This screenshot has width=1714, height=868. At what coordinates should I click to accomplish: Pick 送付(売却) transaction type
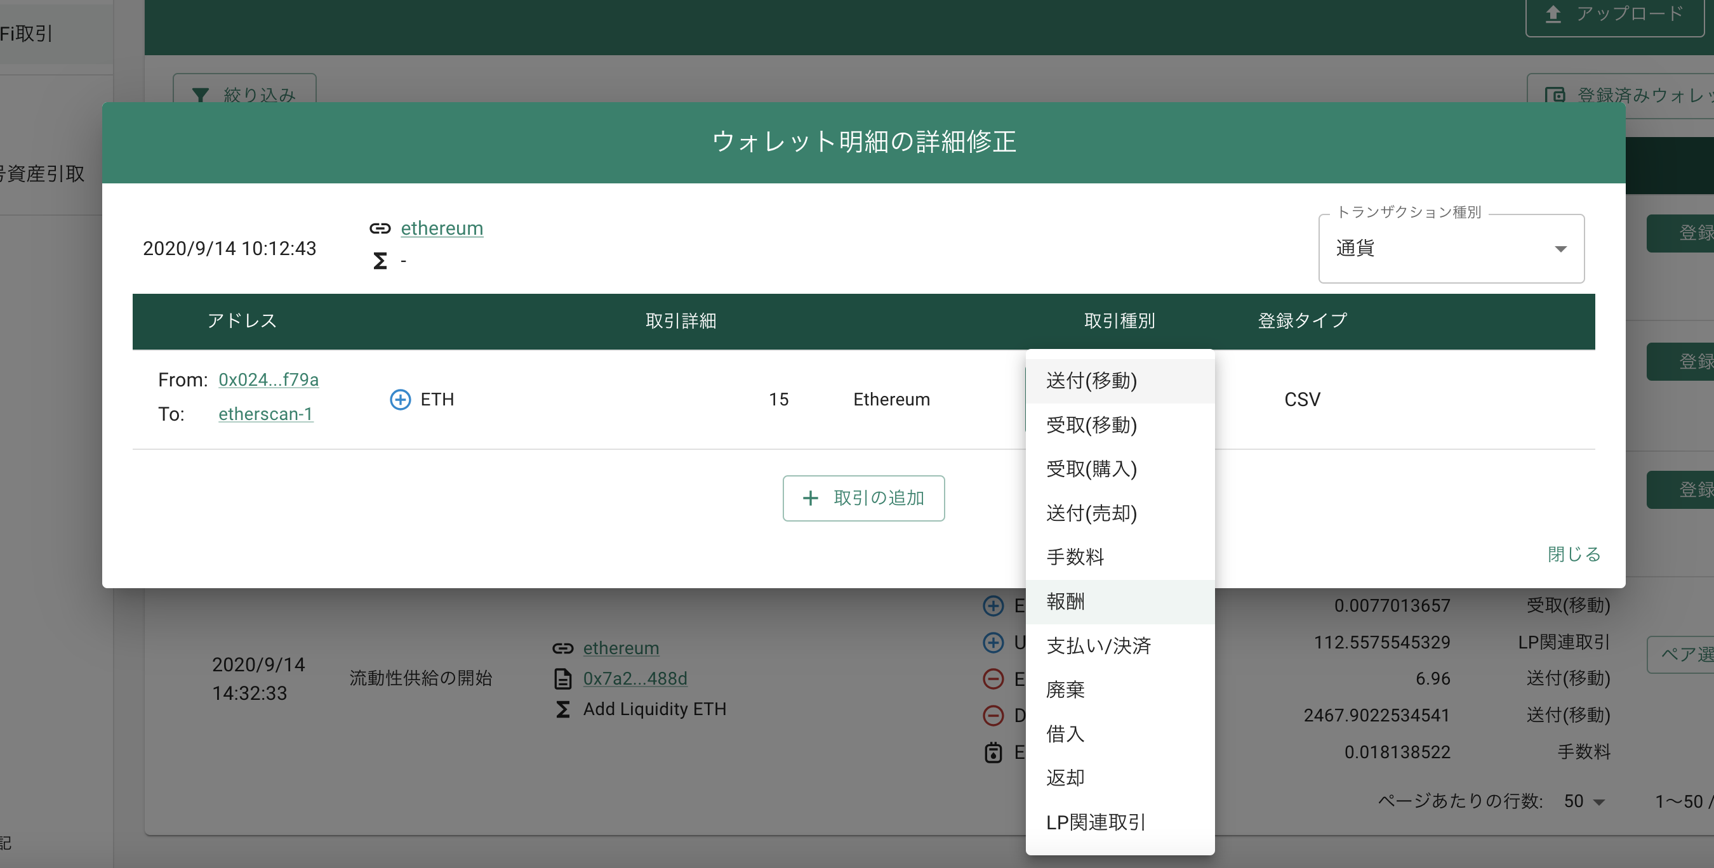[x=1120, y=513]
